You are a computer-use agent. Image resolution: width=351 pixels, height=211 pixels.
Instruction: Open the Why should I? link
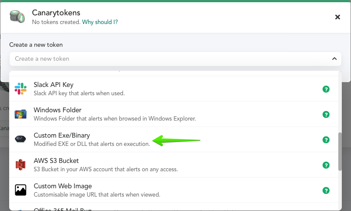tap(100, 22)
